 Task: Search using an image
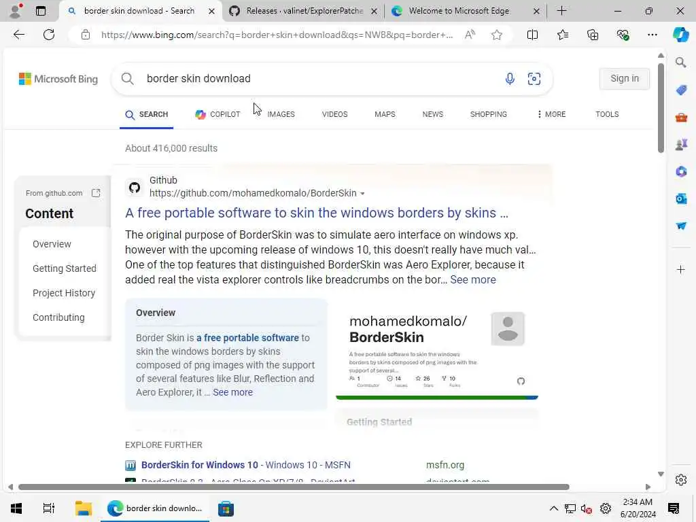(534, 79)
